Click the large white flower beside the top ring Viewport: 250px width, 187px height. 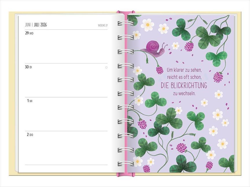[148, 25]
